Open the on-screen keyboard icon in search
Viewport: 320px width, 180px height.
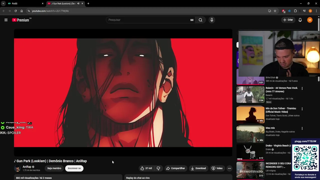coord(192,20)
